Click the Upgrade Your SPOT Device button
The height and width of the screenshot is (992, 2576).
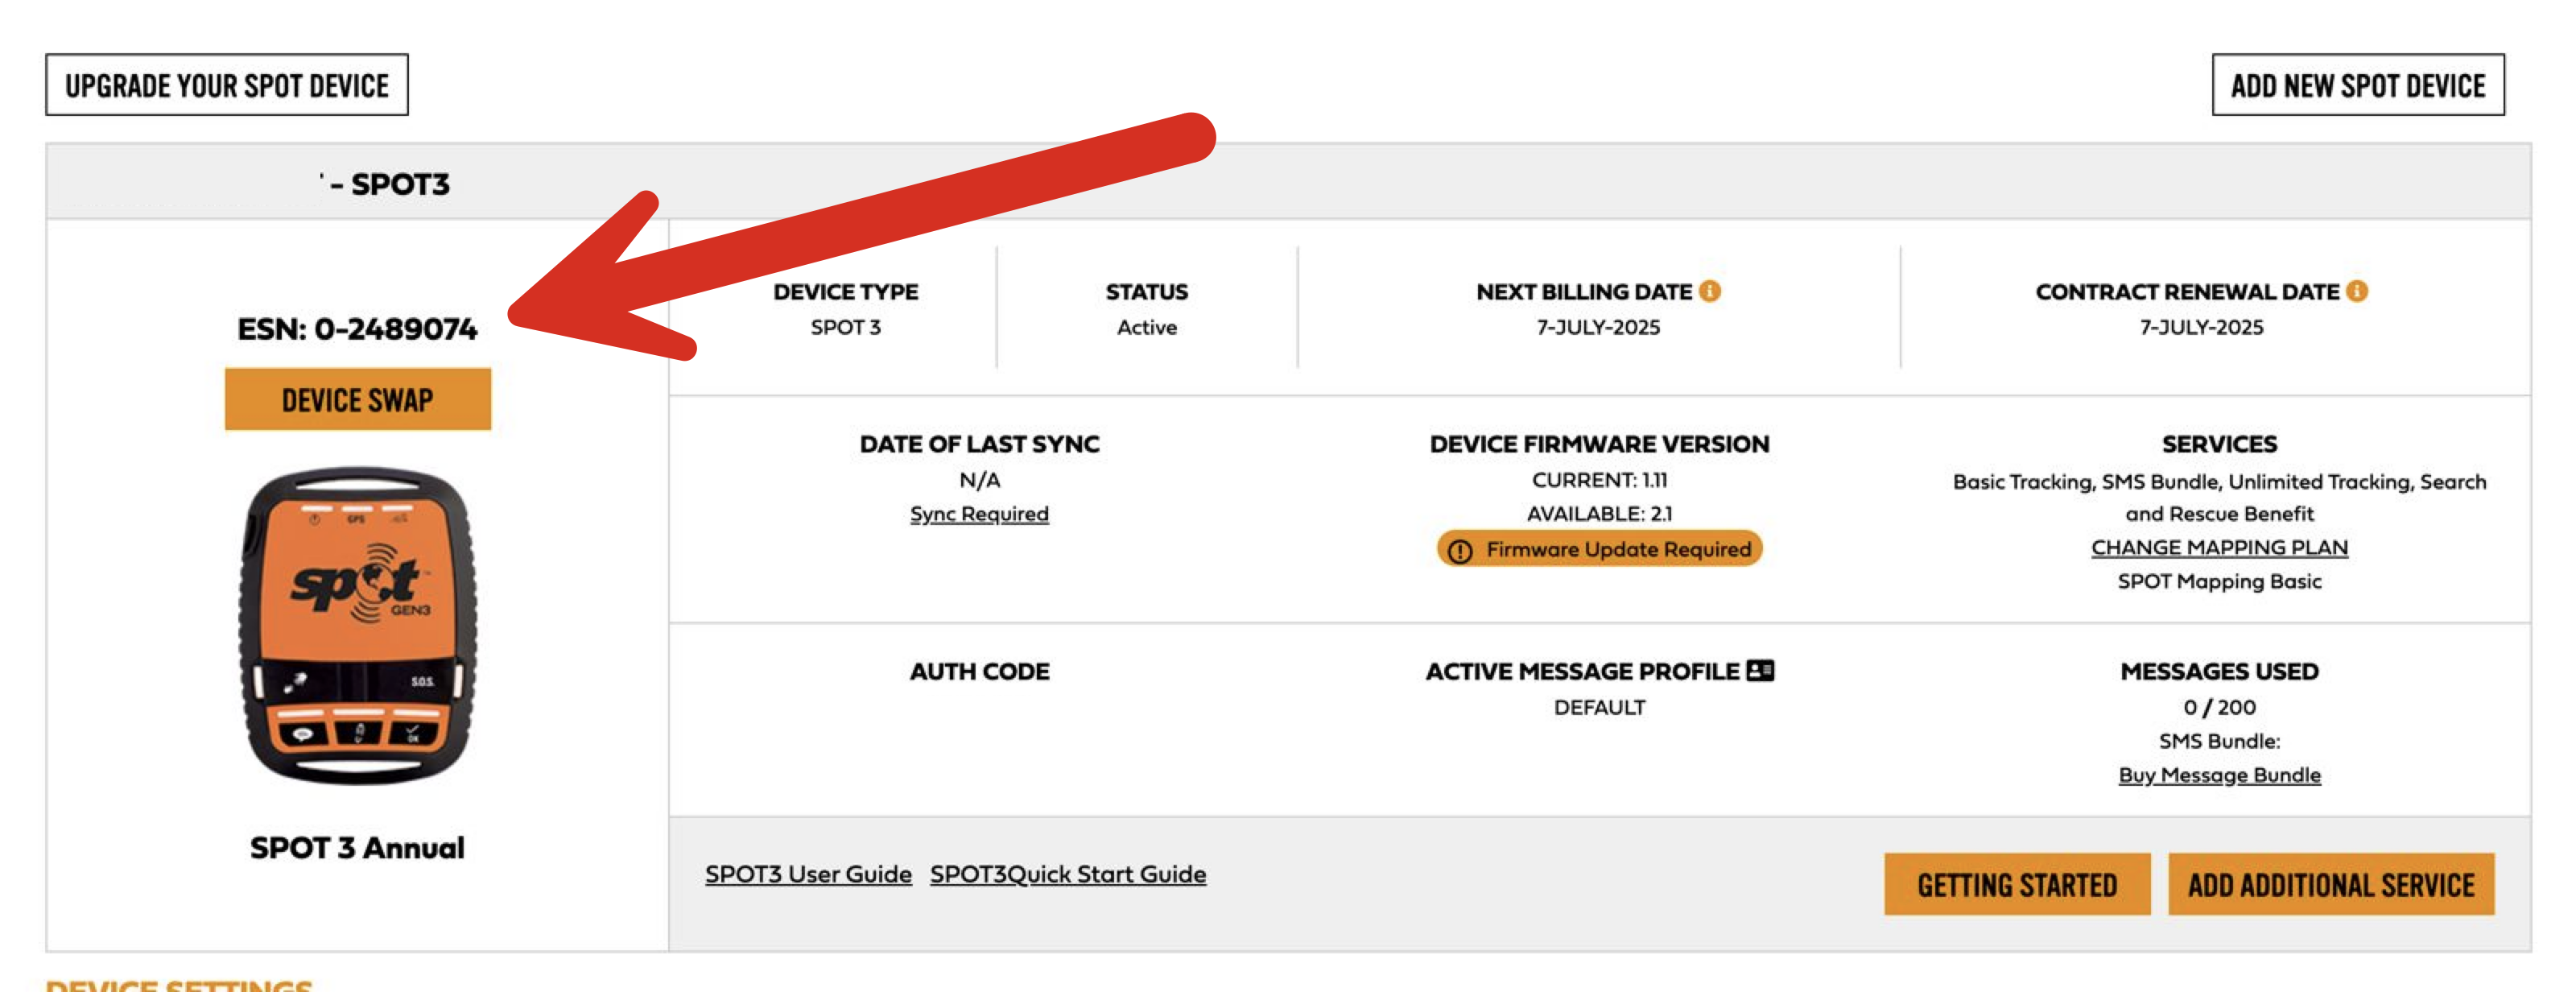pos(227,85)
